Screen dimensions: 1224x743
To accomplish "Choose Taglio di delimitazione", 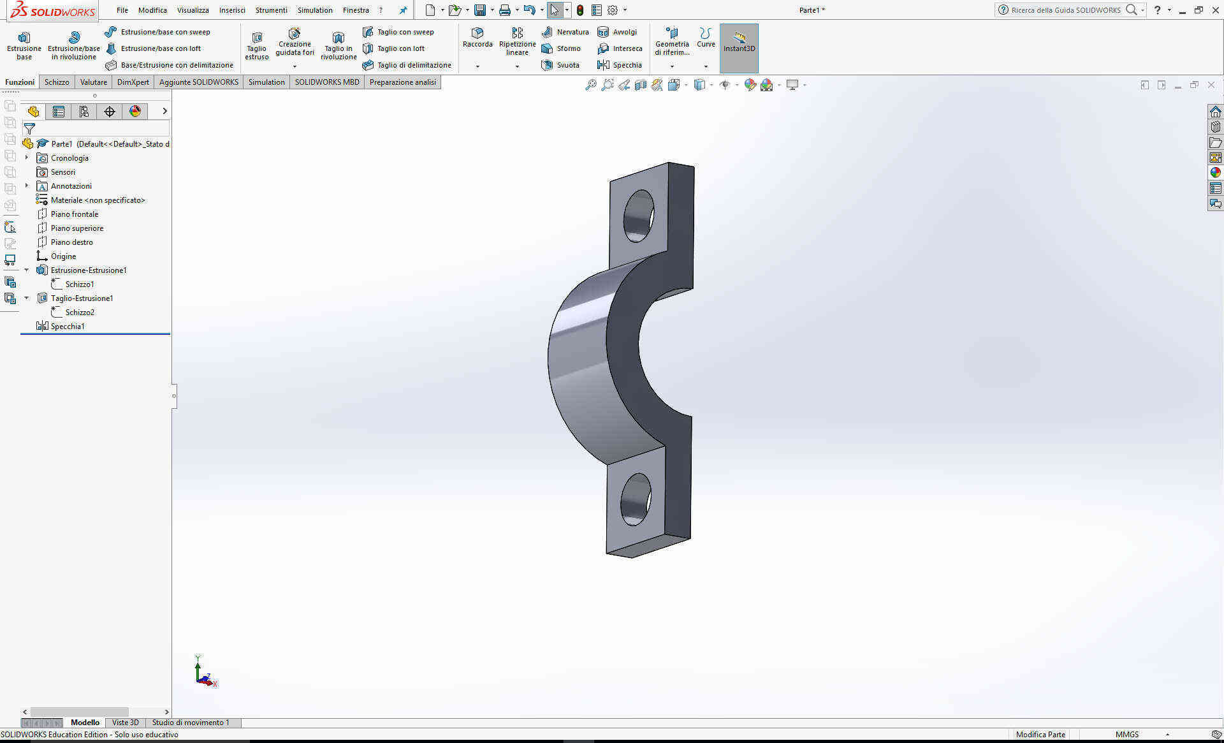I will click(407, 65).
